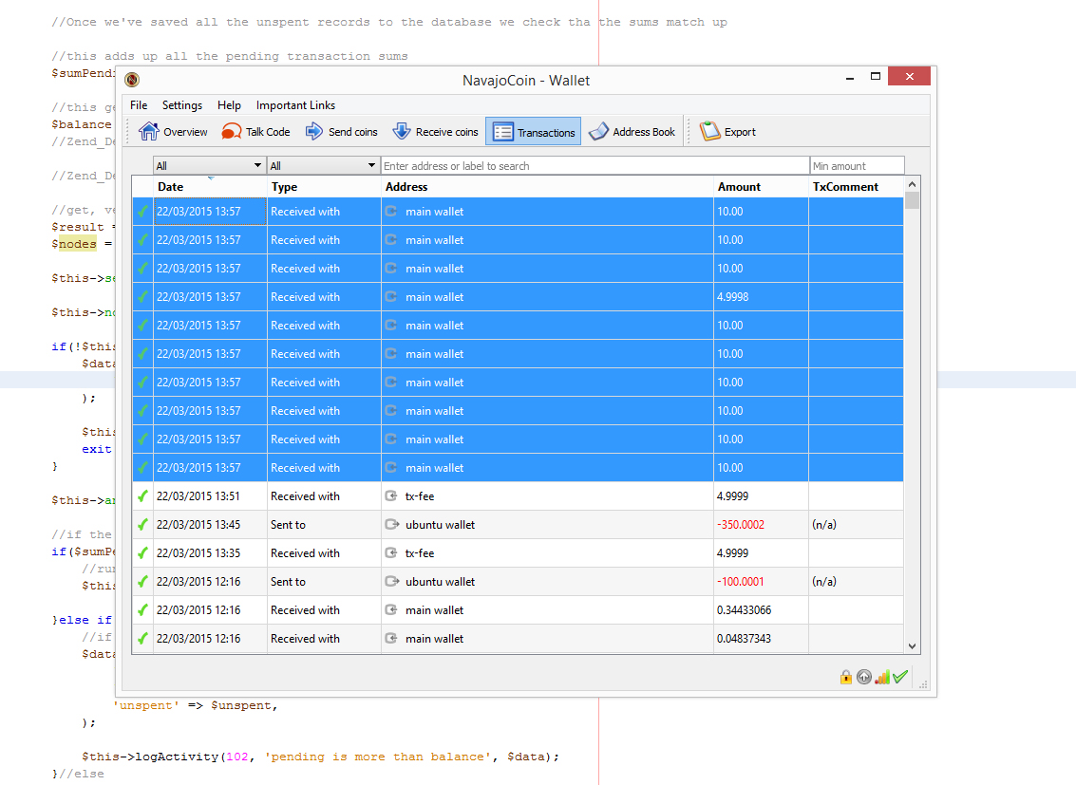1076x785 pixels.
Task: Open the Address Book
Action: click(x=632, y=132)
